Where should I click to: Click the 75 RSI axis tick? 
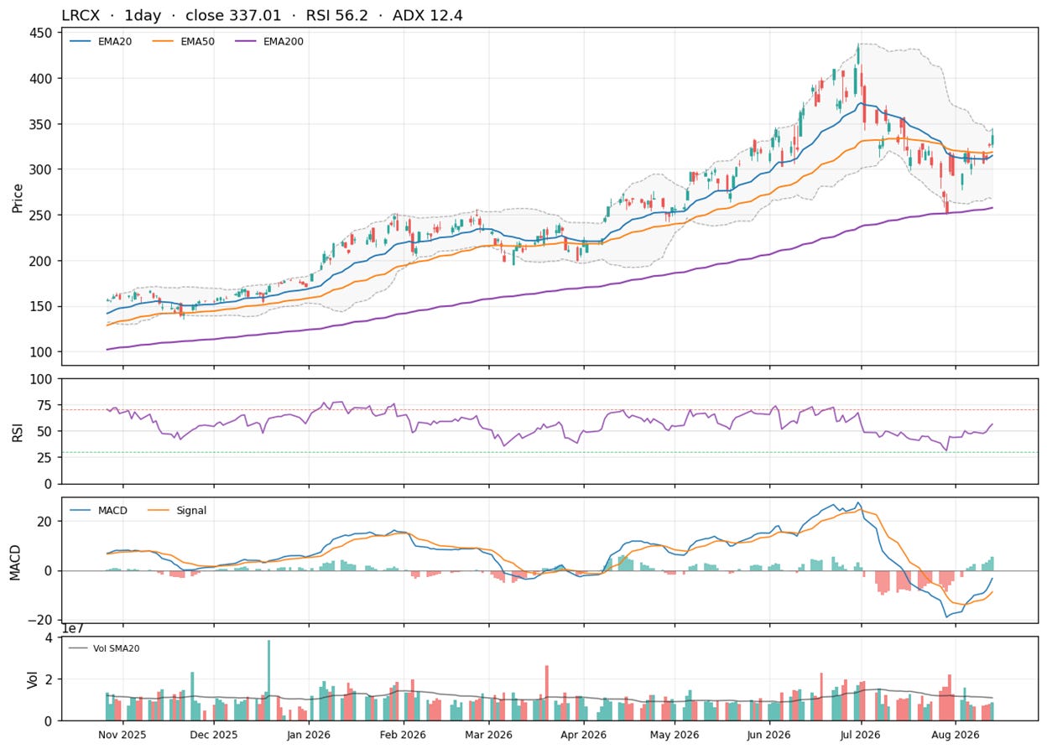coord(45,405)
